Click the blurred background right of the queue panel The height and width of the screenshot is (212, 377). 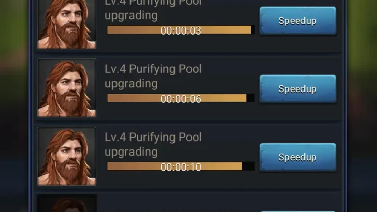pyautogui.click(x=362, y=106)
